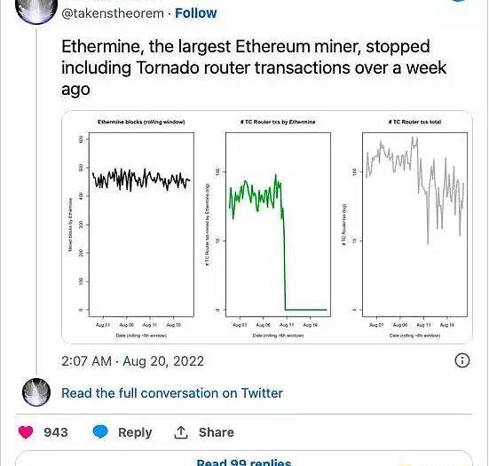Click the share upload arrow icon
Screen dimensions: 489x466
click(181, 432)
